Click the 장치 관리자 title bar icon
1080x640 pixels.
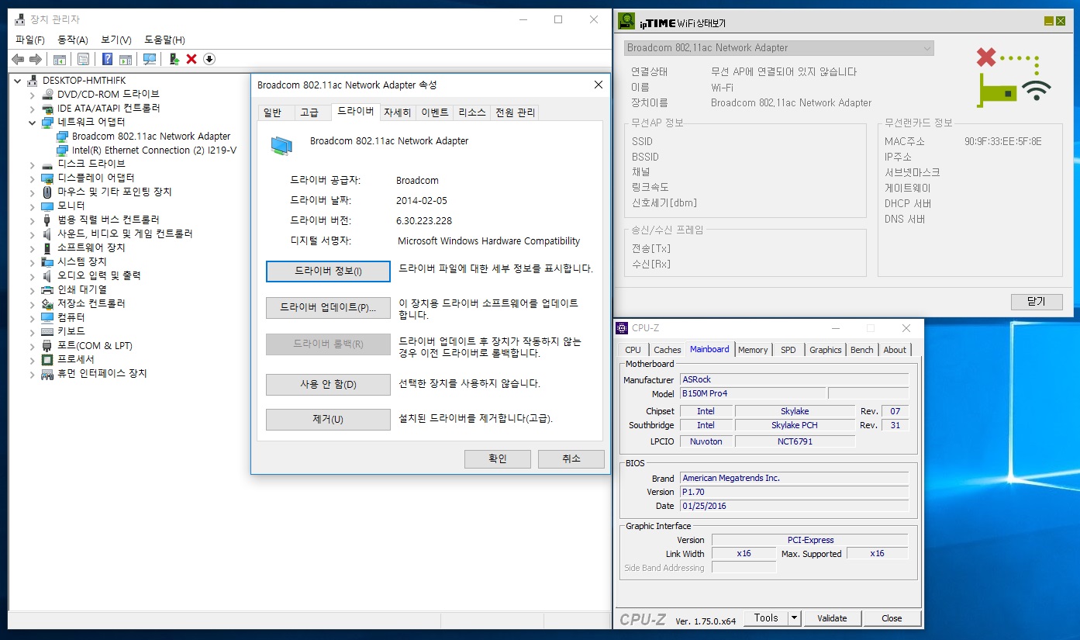19,19
